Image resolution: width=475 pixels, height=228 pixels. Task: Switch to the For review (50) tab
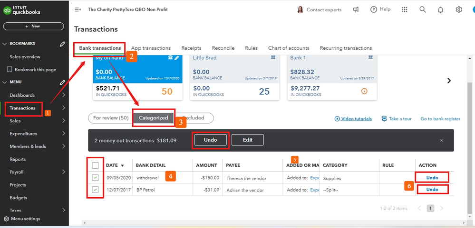click(111, 118)
